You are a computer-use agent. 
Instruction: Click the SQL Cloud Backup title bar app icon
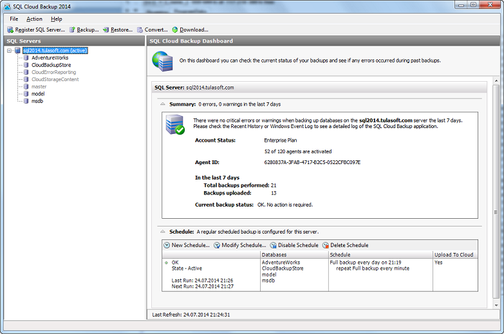coord(7,6)
